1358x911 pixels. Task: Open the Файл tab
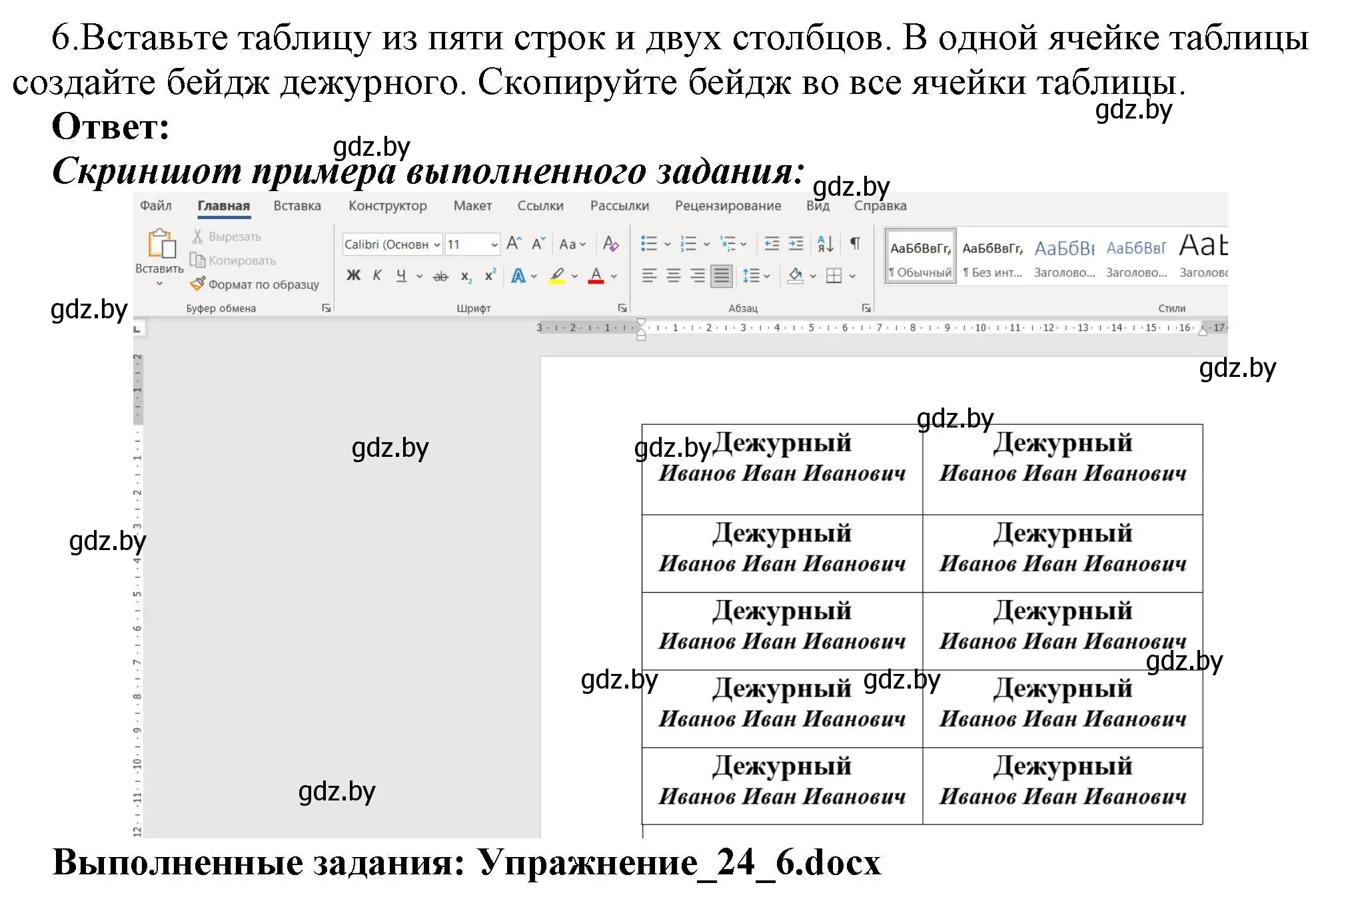[x=156, y=206]
